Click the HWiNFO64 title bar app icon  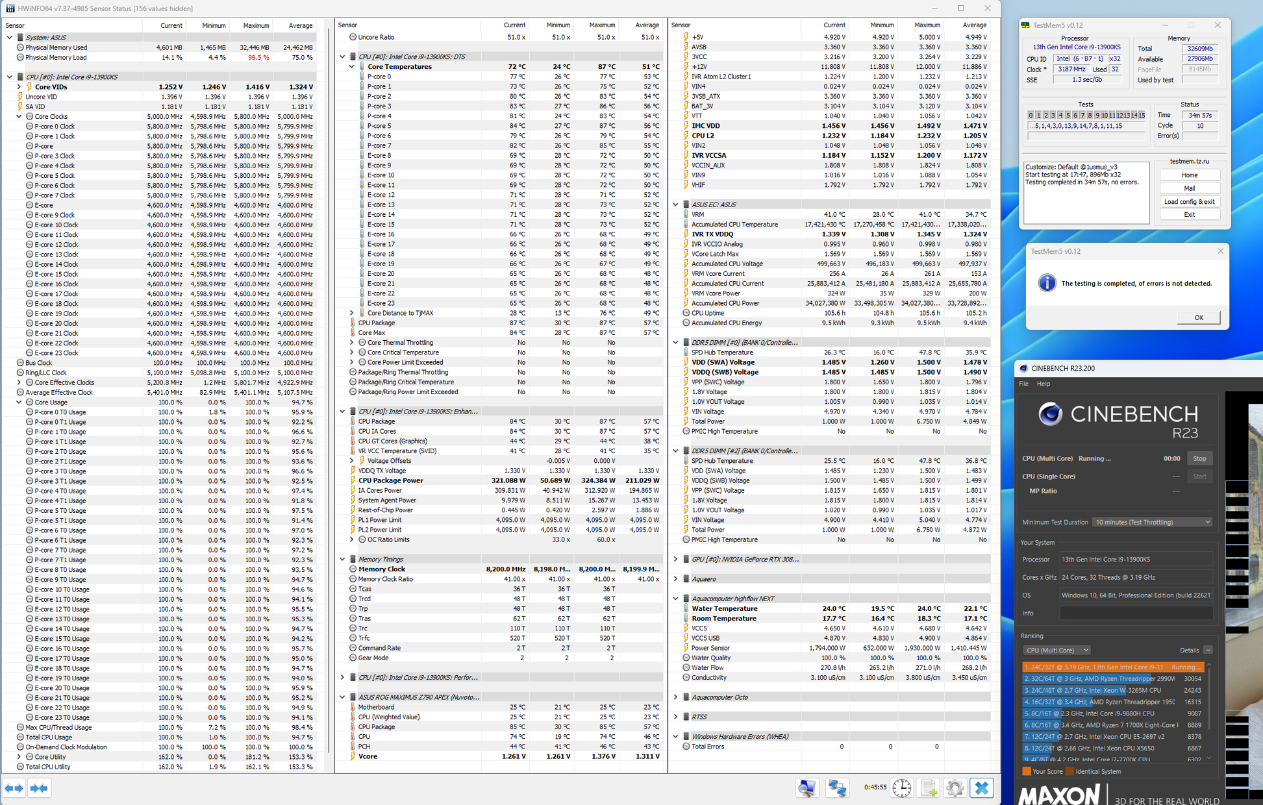[10, 8]
